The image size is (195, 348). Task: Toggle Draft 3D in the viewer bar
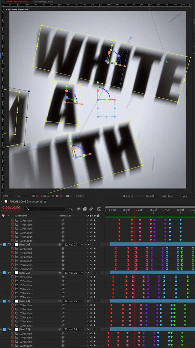point(128,196)
